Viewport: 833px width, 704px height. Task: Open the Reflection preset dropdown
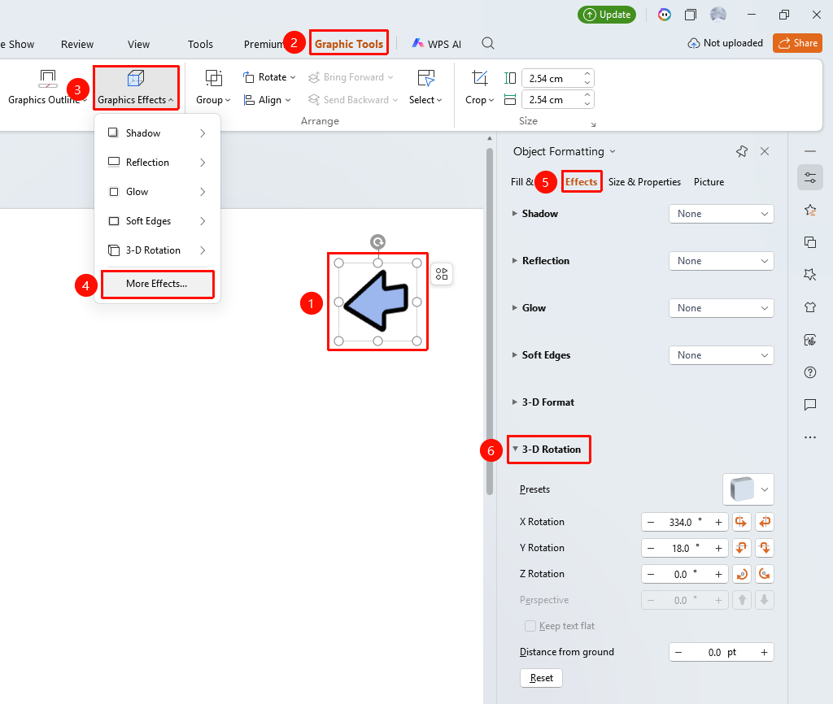tap(721, 261)
